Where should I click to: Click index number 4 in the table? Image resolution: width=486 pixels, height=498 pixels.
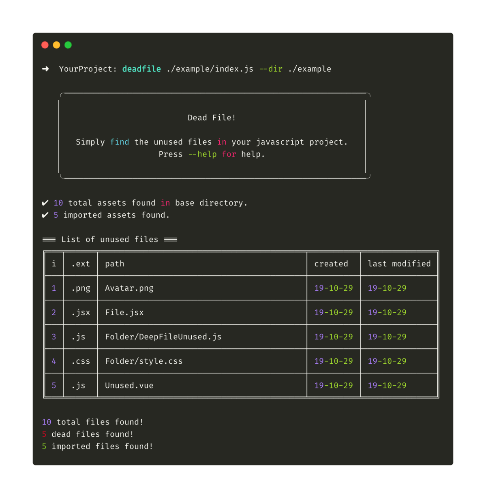(x=54, y=361)
